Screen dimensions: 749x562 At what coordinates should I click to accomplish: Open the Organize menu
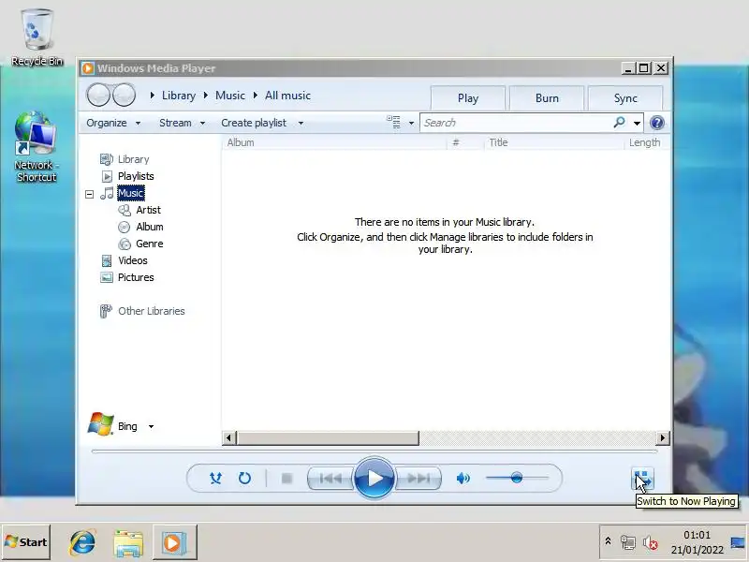(113, 123)
